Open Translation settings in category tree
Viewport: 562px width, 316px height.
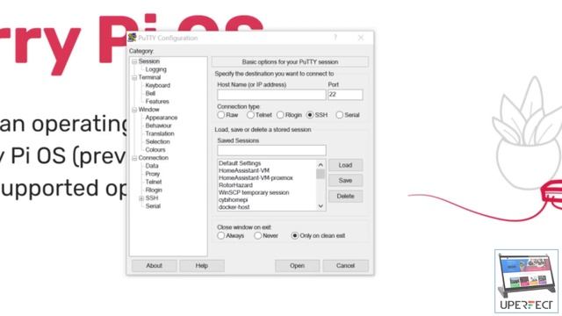pos(160,133)
